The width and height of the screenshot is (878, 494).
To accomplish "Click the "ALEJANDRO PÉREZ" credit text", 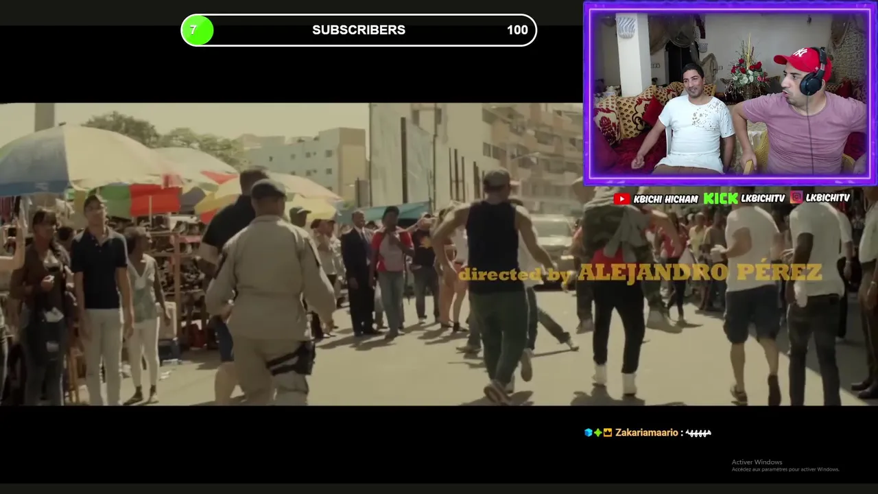I will coord(700,272).
